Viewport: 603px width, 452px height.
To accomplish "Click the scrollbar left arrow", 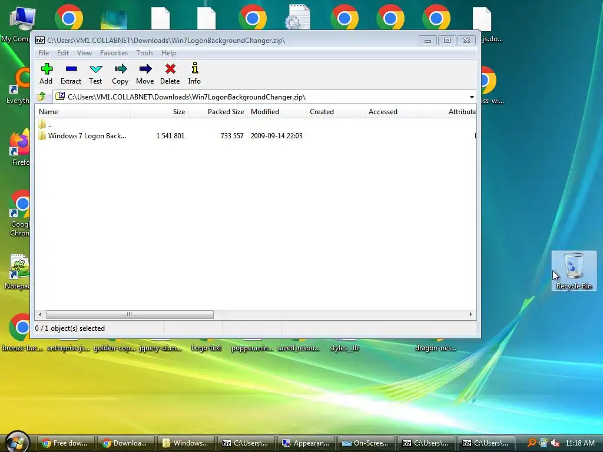I will tap(40, 314).
